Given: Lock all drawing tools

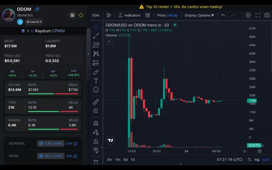Looking at the screenshot, I should [x=96, y=141].
